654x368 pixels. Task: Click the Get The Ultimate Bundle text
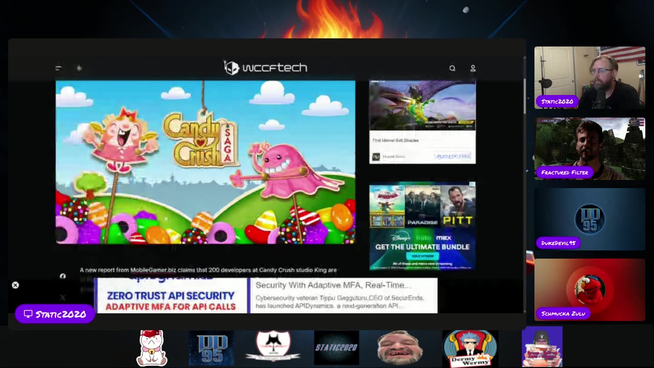(423, 247)
